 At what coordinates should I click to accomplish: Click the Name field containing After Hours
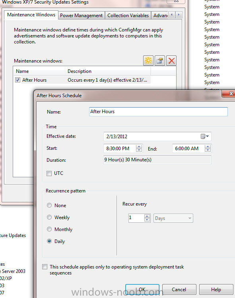(x=158, y=112)
